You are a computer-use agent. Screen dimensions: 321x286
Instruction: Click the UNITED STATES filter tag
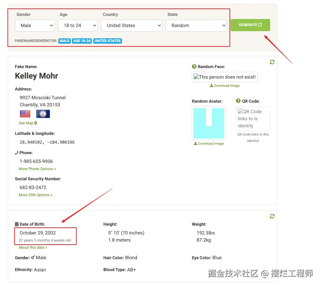(107, 41)
